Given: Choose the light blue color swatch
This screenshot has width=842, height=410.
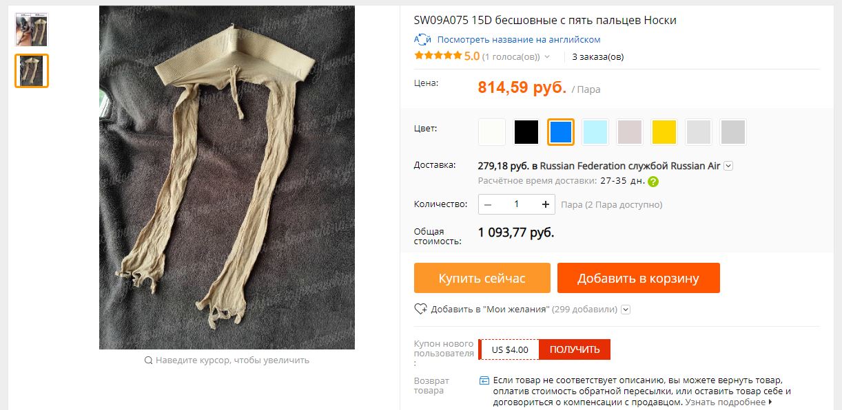Looking at the screenshot, I should pos(595,132).
